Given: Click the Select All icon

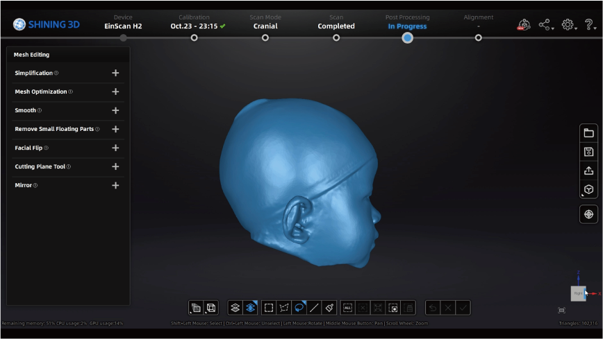Looking at the screenshot, I should tap(347, 308).
